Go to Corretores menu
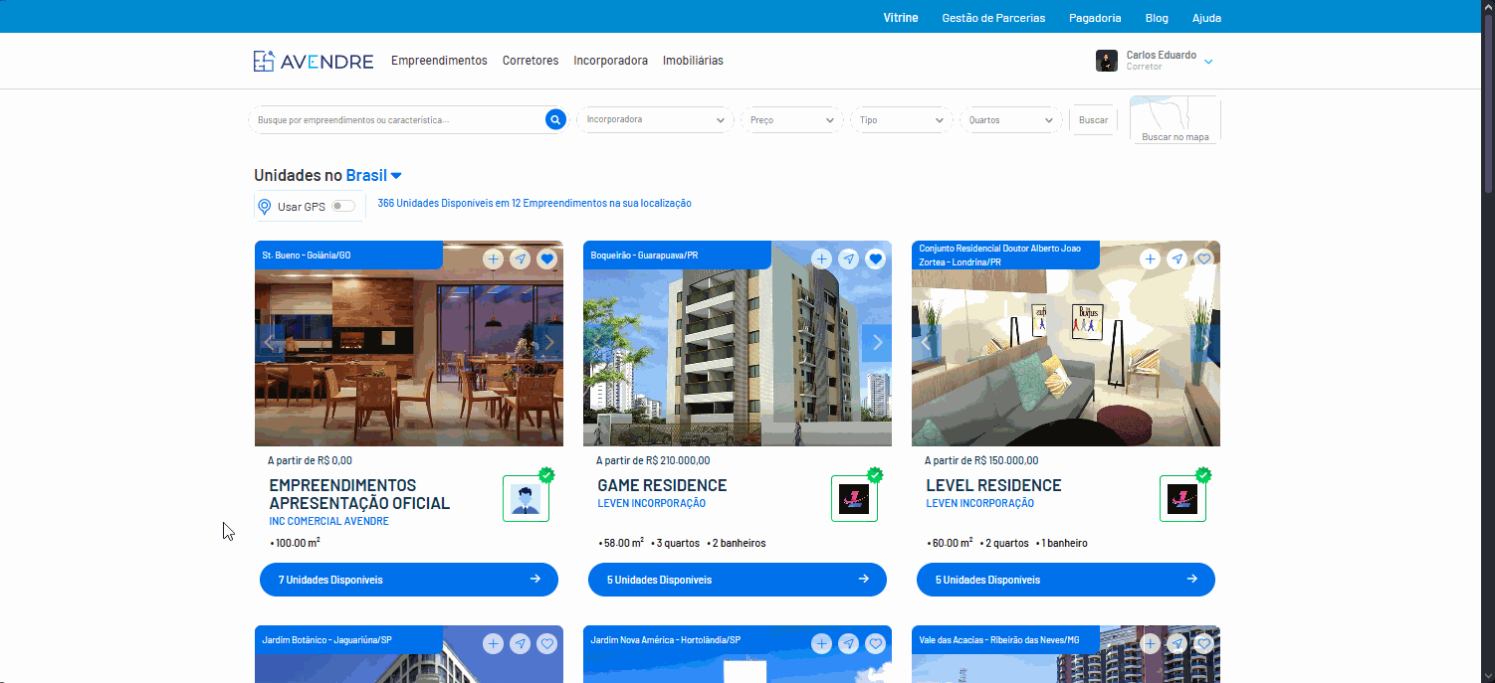The image size is (1495, 683). tap(531, 61)
